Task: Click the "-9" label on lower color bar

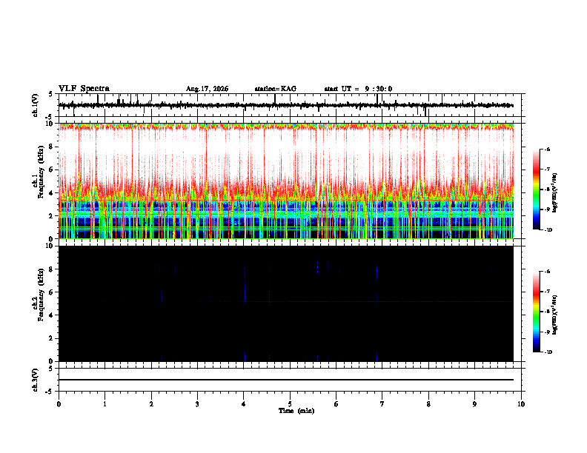Action: coord(546,332)
